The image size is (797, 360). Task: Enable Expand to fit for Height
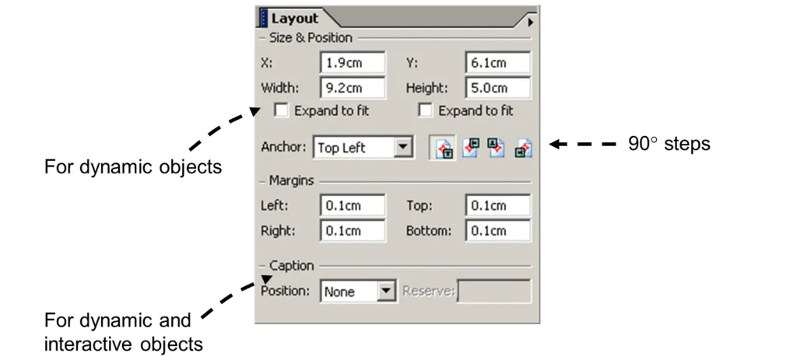pyautogui.click(x=425, y=110)
